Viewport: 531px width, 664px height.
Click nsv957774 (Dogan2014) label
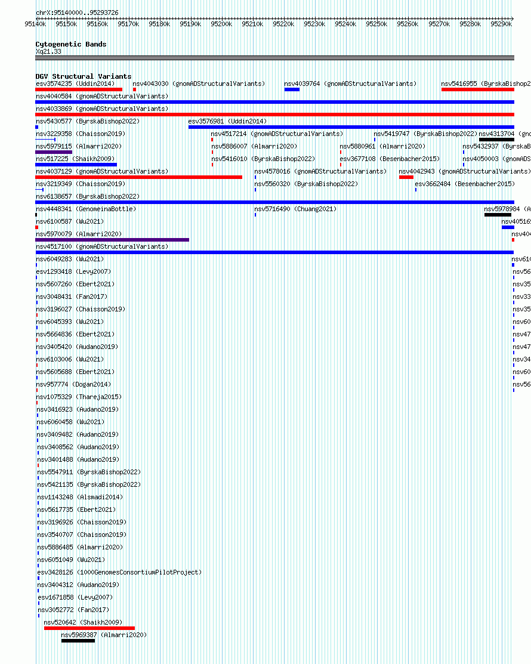tap(73, 385)
